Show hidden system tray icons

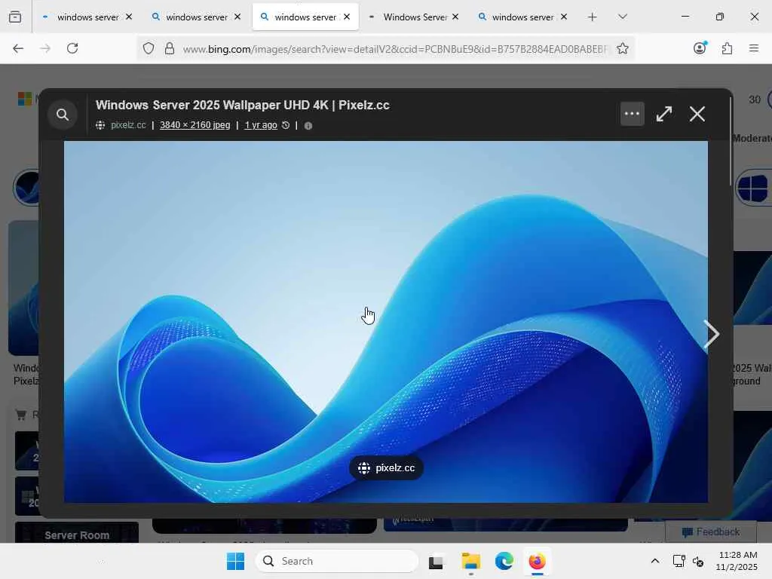click(x=655, y=561)
